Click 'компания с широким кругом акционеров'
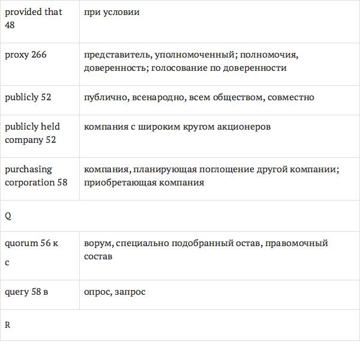360x353 pixels. pyautogui.click(x=177, y=127)
